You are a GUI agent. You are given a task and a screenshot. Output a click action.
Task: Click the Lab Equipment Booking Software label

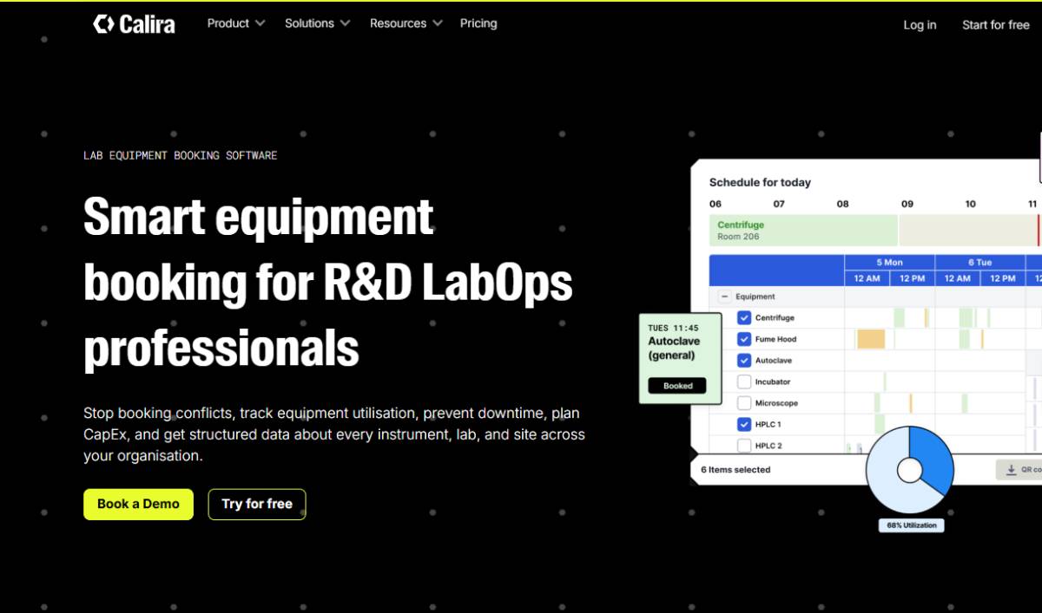click(x=181, y=155)
